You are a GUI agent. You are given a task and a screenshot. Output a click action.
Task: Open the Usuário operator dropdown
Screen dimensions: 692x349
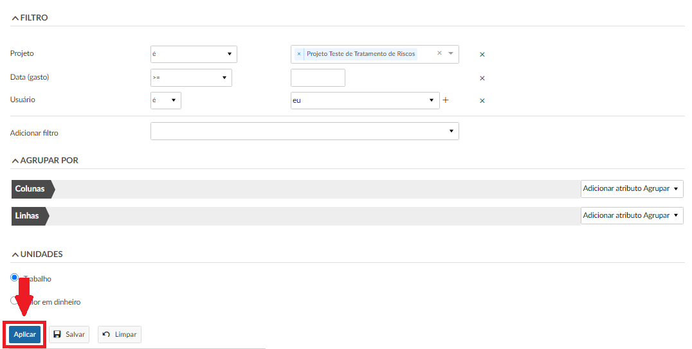tap(166, 100)
